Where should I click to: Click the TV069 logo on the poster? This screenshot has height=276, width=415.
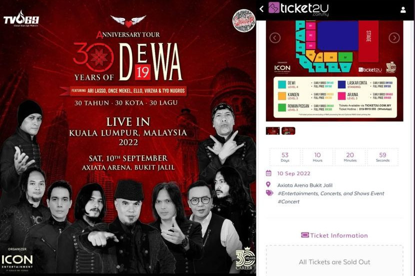21,19
